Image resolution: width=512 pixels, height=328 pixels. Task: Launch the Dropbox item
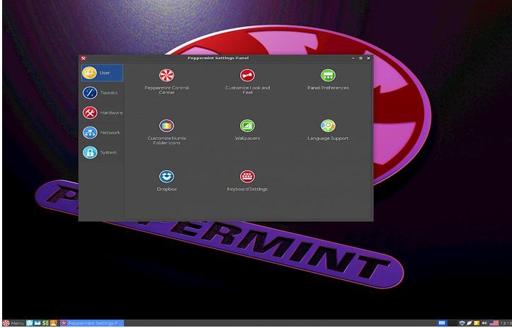click(x=166, y=181)
